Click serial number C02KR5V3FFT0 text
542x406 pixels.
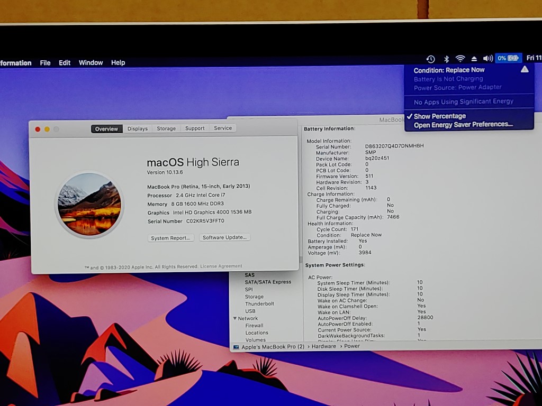pos(205,221)
